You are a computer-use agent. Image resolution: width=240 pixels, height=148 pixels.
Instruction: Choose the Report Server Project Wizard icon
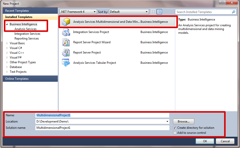pyautogui.click(x=66, y=42)
